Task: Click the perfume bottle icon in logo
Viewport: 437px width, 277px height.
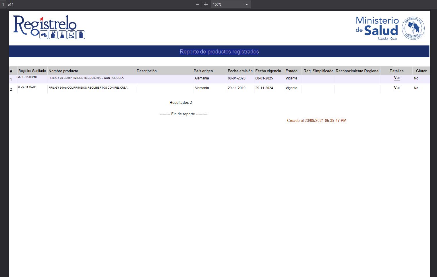Action: pos(53,35)
